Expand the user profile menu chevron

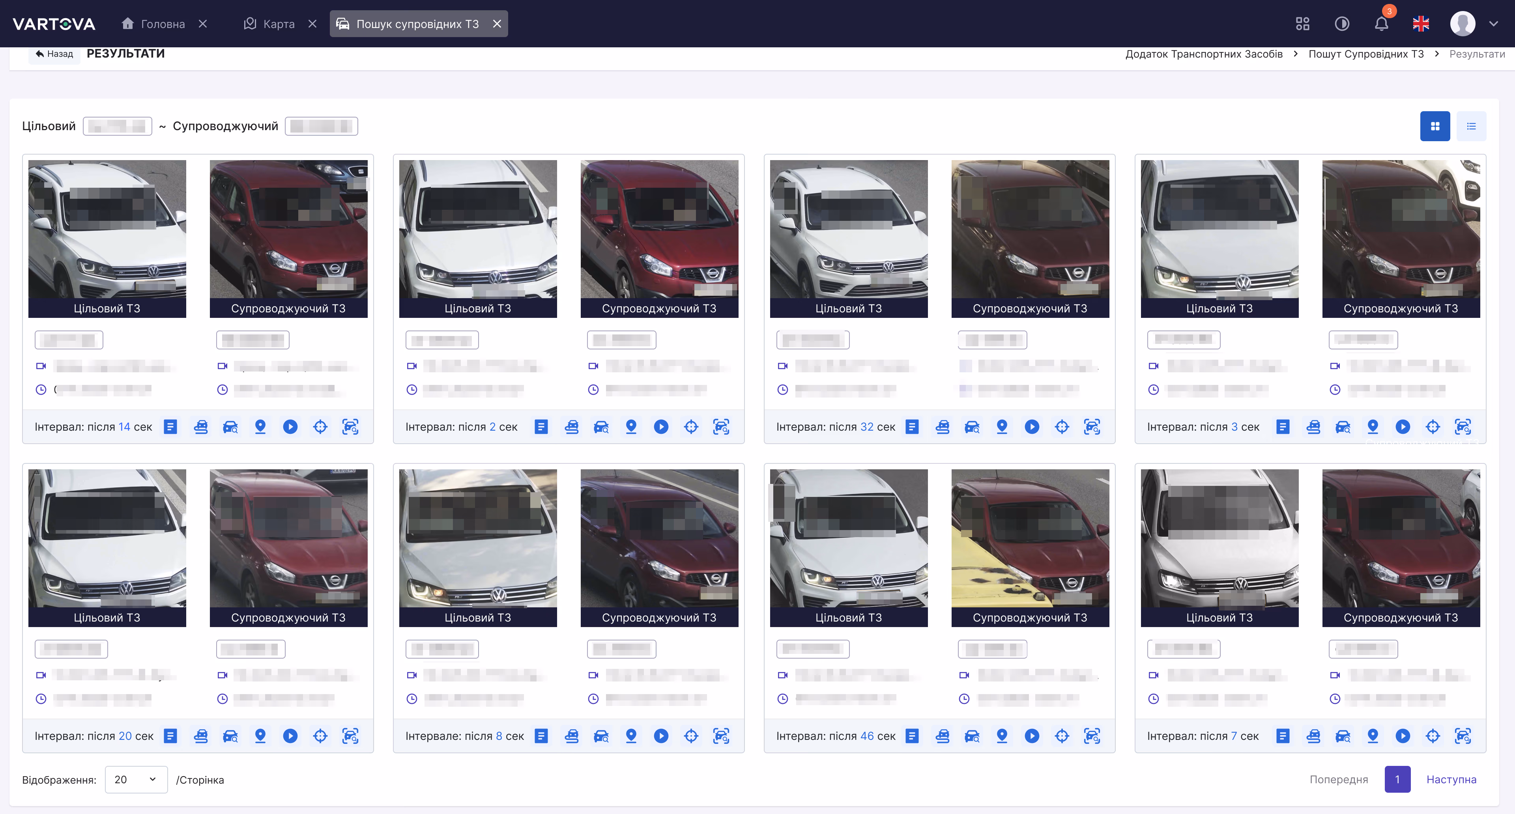1493,24
